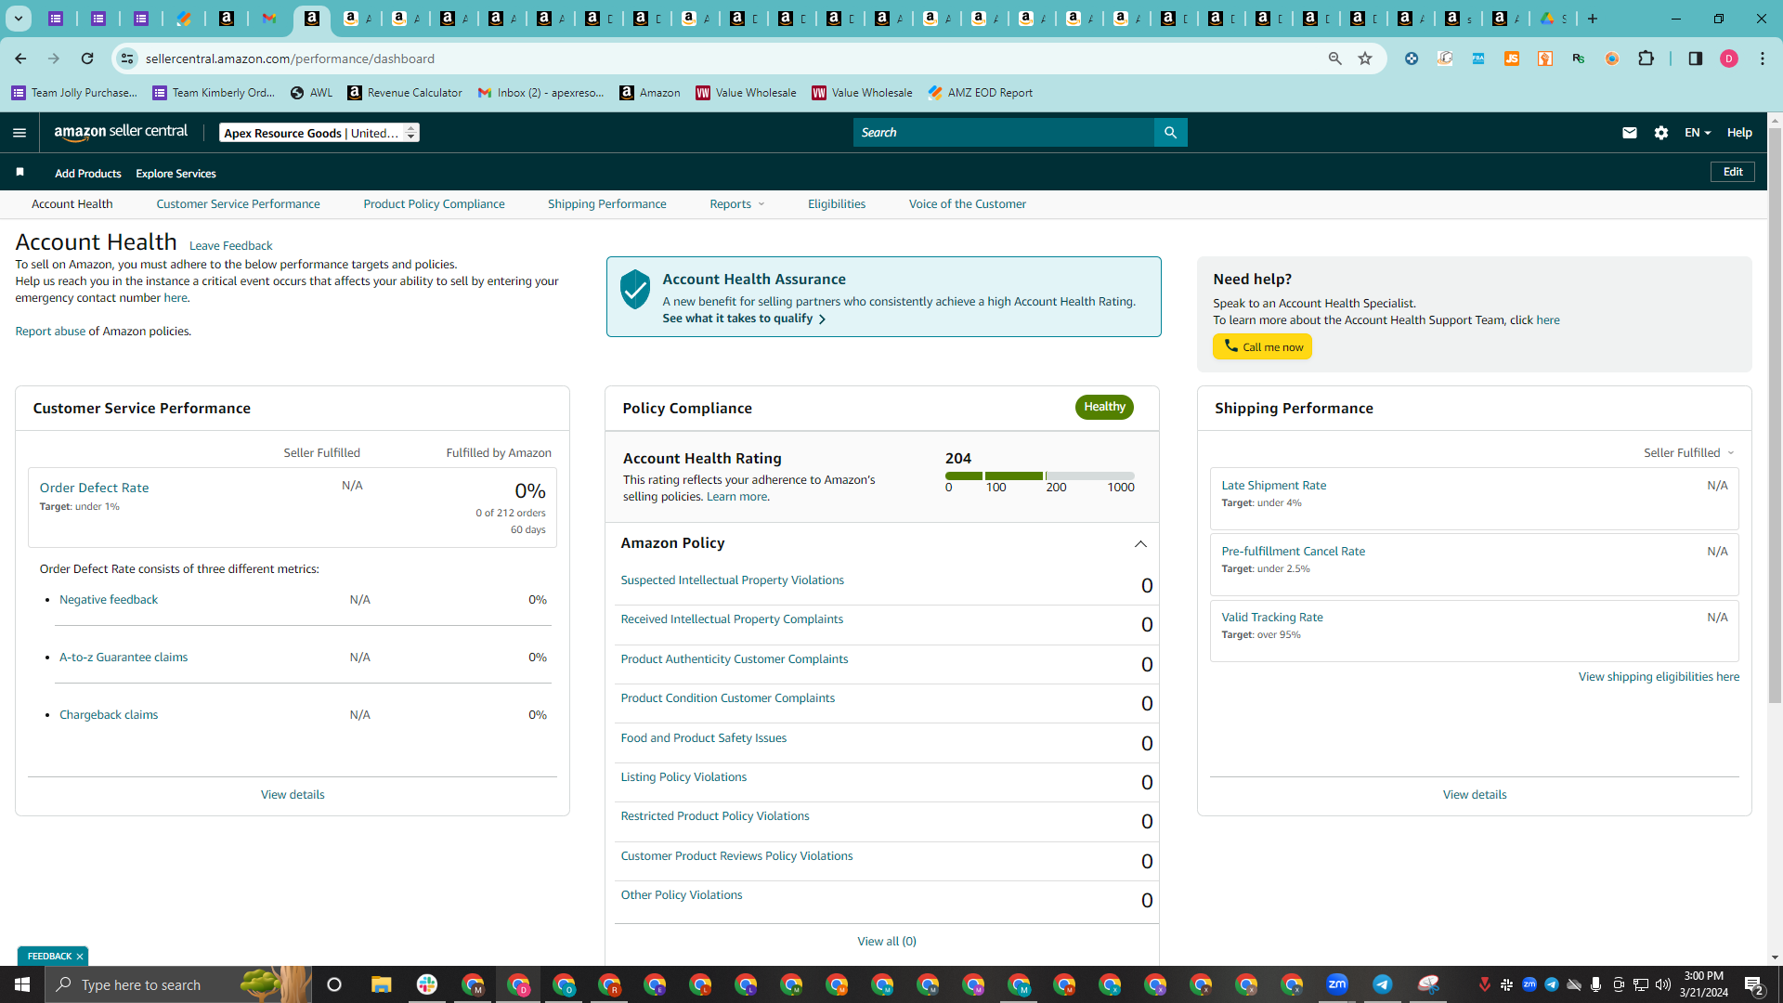
Task: Click the amazon seller central logo
Action: 121,132
